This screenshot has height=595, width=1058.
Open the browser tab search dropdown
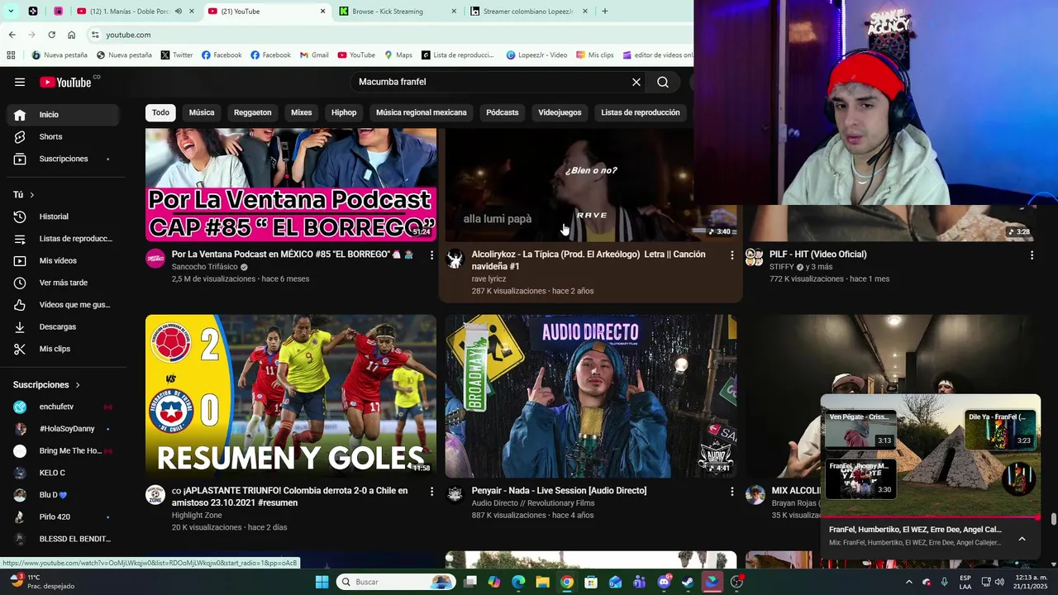pos(11,12)
